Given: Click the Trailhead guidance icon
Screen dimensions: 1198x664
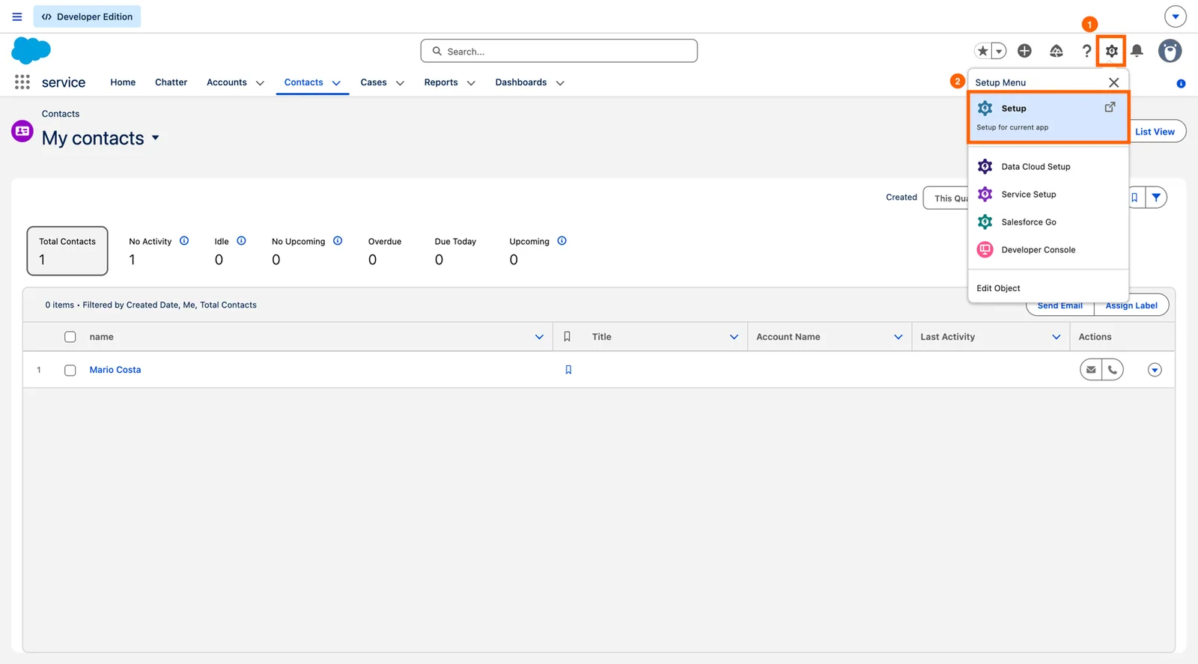Looking at the screenshot, I should point(1056,51).
